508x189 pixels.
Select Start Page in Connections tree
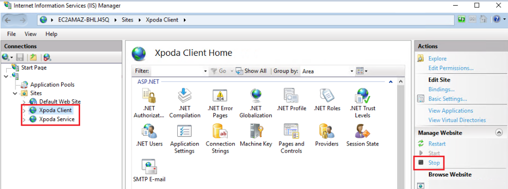point(34,68)
